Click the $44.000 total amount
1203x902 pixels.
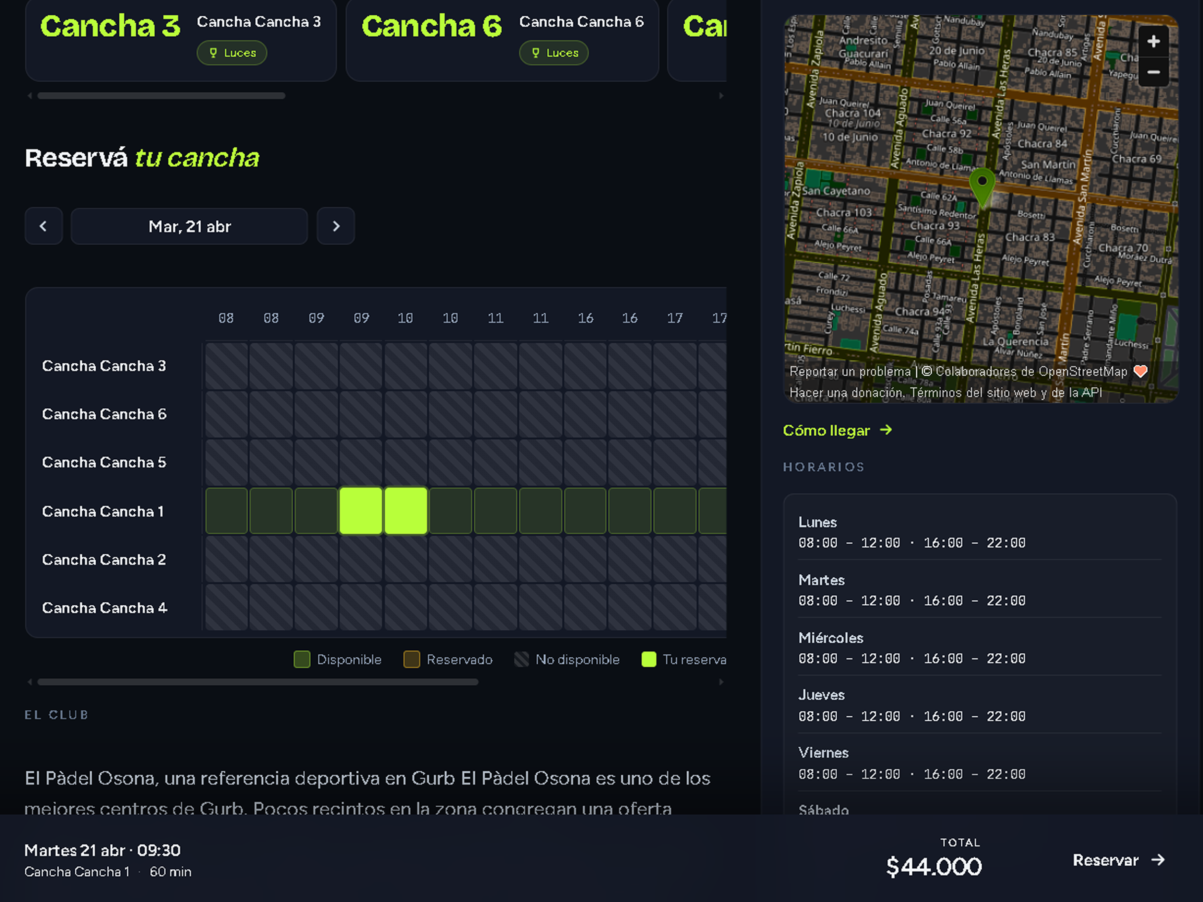934,867
